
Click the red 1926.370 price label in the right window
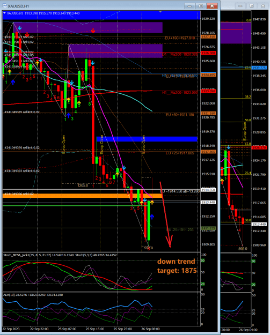(259, 147)
